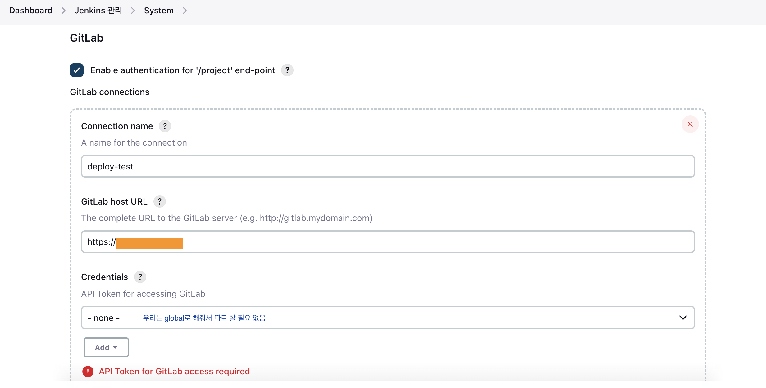Screen dimensions: 766x388
Task: Open System breadcrumb link
Action: (x=159, y=11)
